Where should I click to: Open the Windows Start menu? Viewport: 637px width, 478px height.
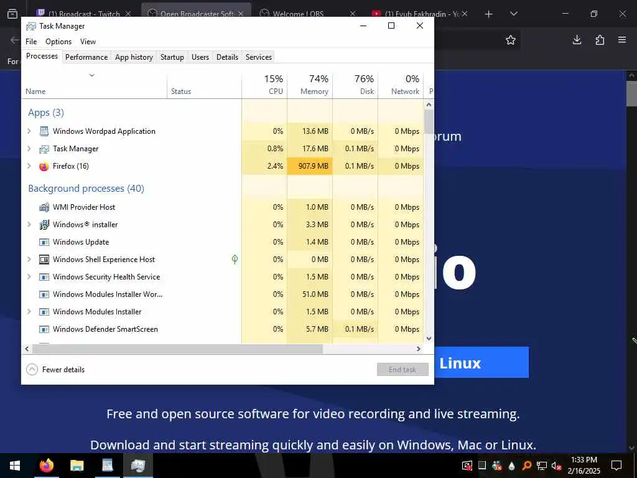pos(15,466)
